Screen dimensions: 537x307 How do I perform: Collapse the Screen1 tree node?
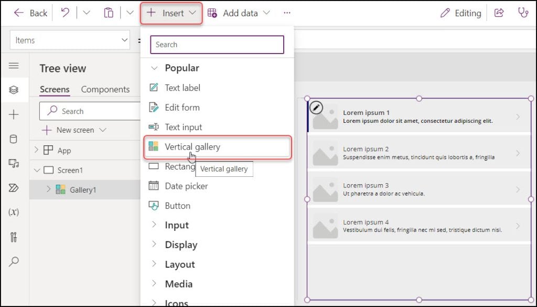click(37, 170)
